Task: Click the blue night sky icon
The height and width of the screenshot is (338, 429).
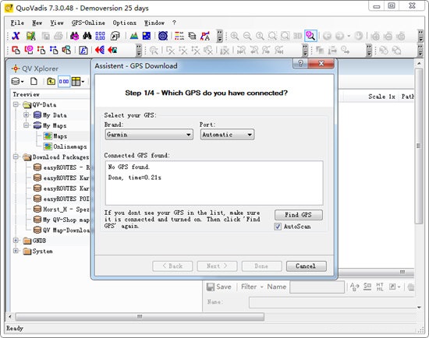Action: pos(147,36)
